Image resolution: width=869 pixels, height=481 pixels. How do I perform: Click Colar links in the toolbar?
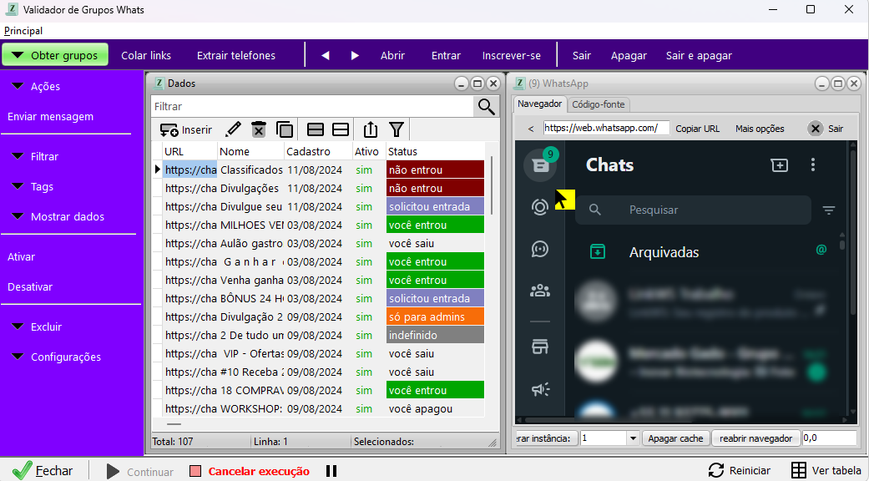(146, 55)
